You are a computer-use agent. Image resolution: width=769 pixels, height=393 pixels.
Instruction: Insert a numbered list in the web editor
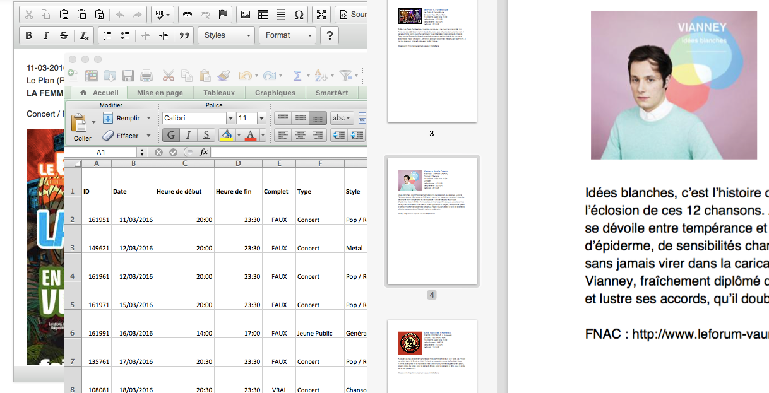tap(107, 35)
